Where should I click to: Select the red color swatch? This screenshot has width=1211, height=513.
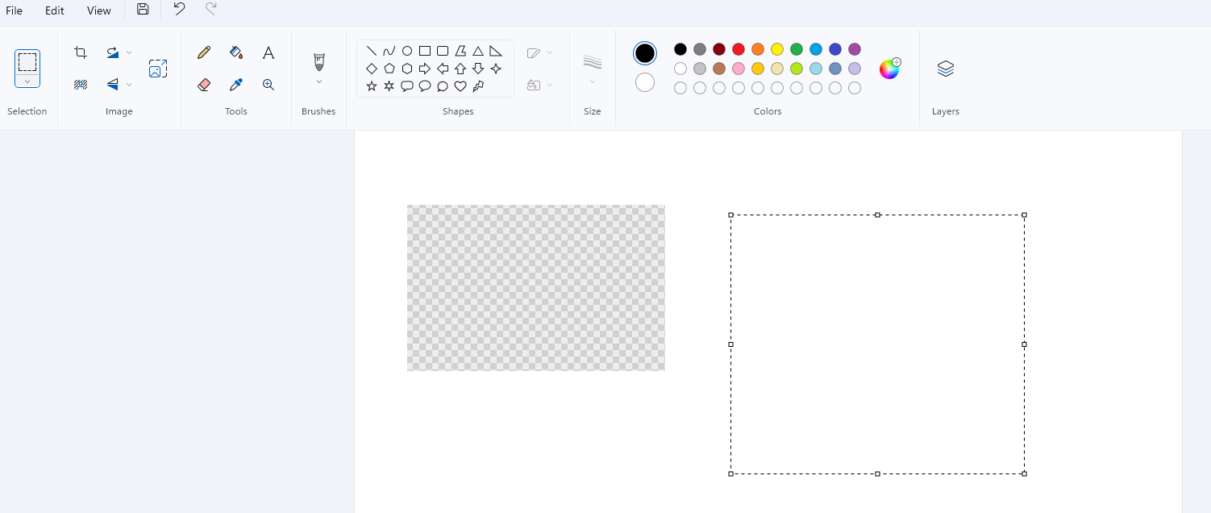pos(738,48)
